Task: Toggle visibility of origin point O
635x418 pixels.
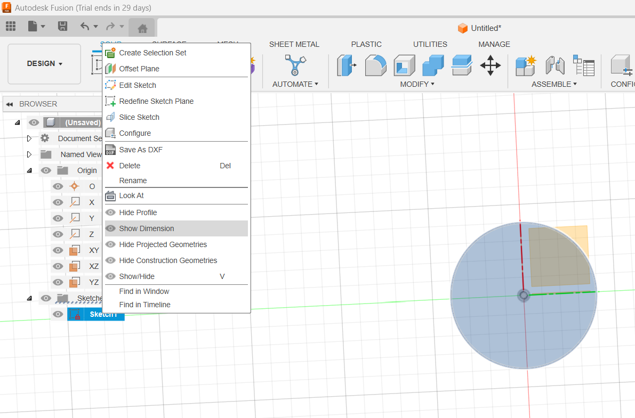Action: pos(58,186)
